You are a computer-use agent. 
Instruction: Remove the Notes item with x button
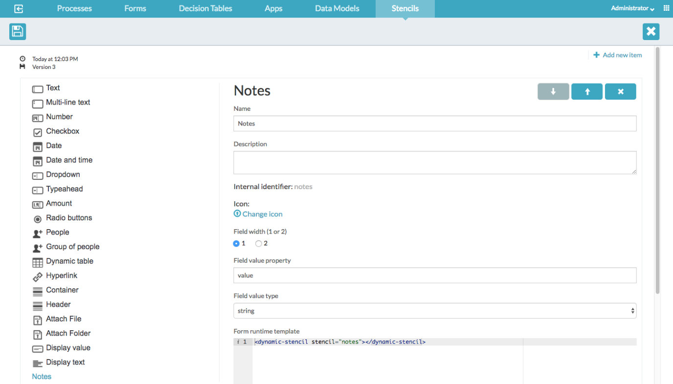coord(621,91)
